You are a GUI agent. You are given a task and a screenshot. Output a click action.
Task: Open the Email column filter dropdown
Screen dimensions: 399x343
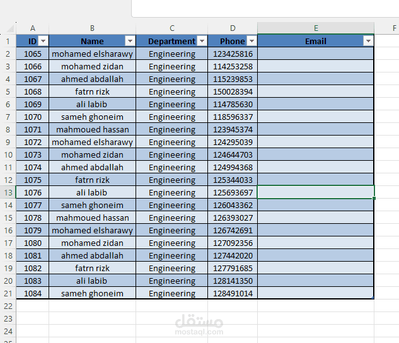coord(368,41)
